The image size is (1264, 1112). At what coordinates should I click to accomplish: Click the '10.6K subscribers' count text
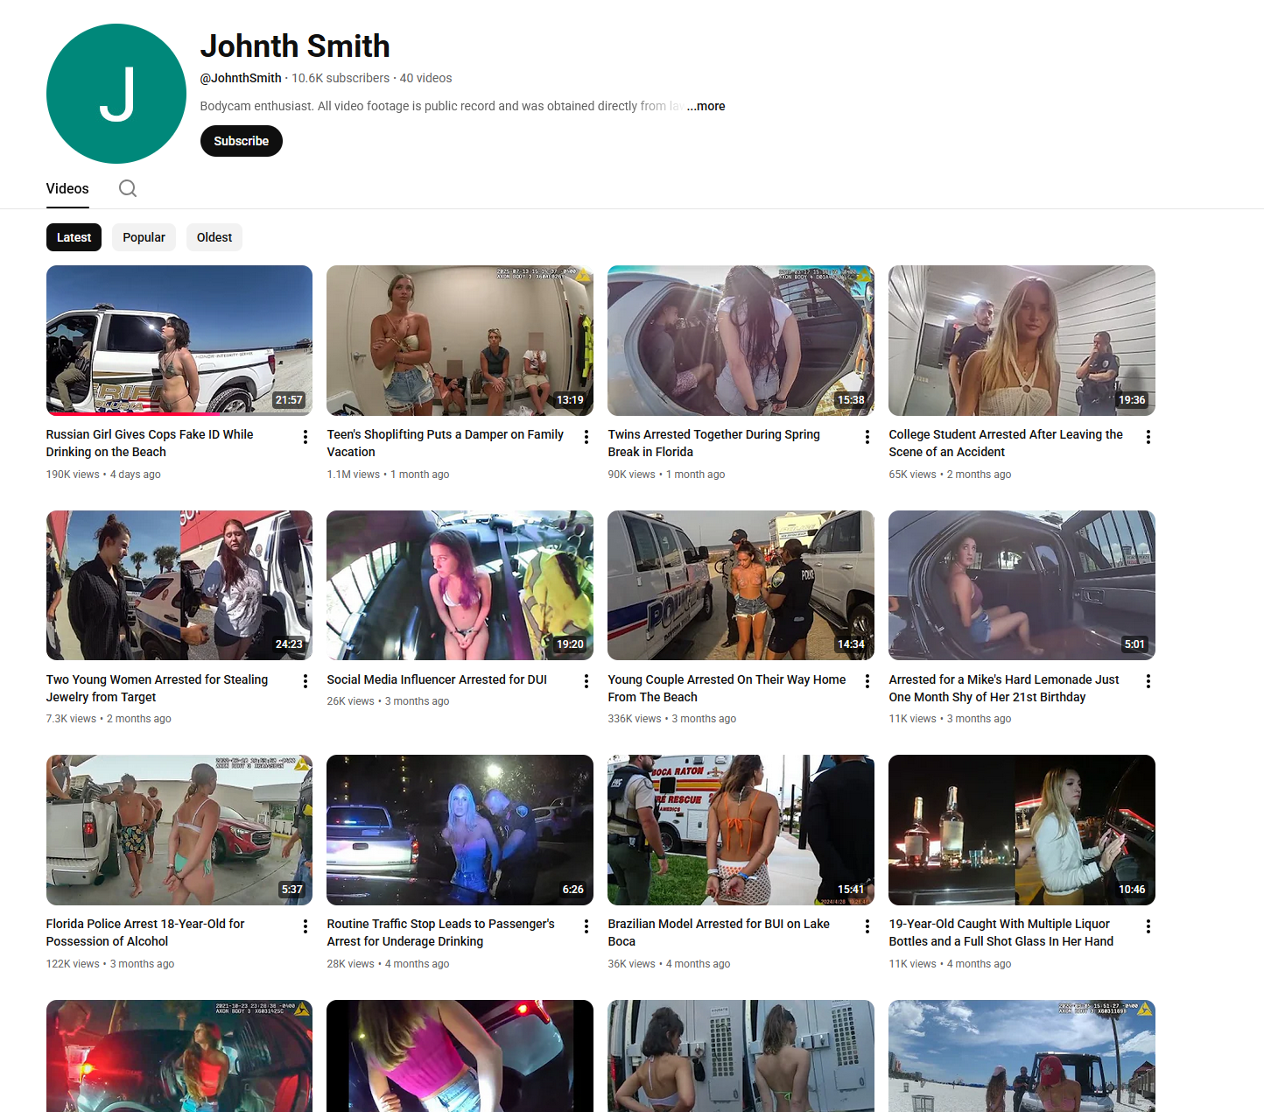341,78
